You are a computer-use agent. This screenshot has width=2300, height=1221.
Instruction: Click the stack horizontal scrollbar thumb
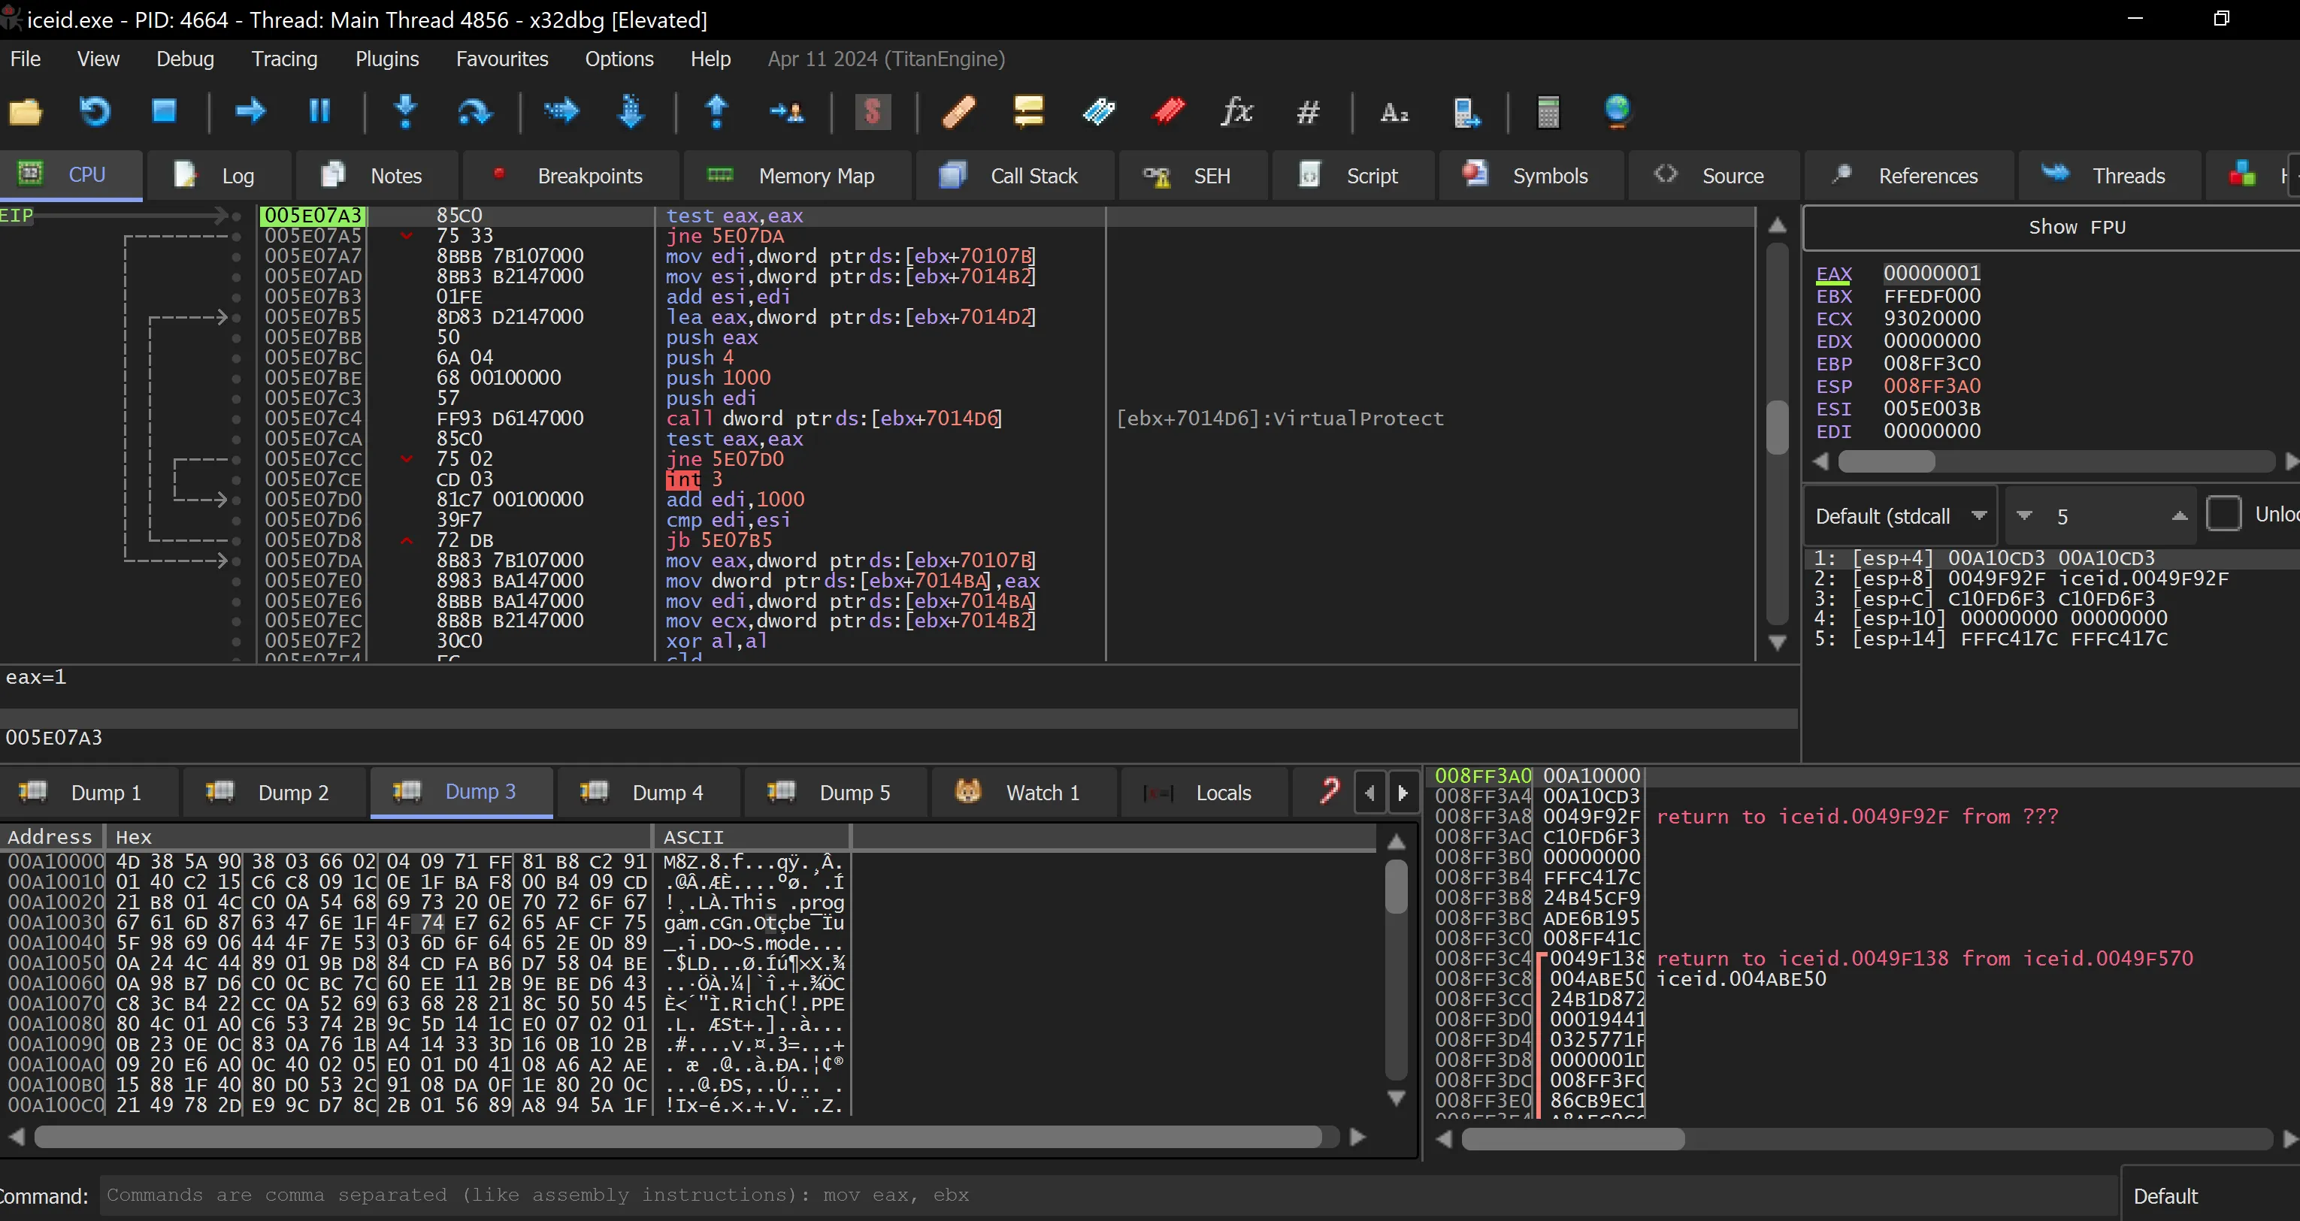(x=1572, y=1139)
